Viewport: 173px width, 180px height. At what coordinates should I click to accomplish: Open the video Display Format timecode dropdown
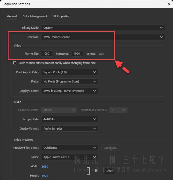pyautogui.click(x=70, y=91)
